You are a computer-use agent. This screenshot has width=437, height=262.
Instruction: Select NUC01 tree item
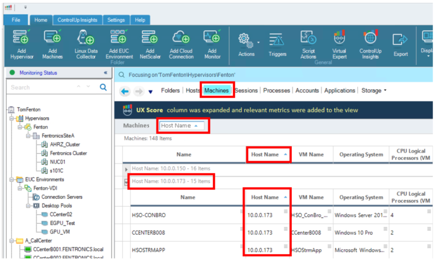[57, 162]
